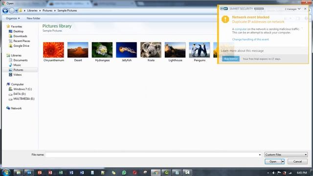313x176 pixels.
Task: Open Downloads in the sidebar
Action: click(x=18, y=36)
